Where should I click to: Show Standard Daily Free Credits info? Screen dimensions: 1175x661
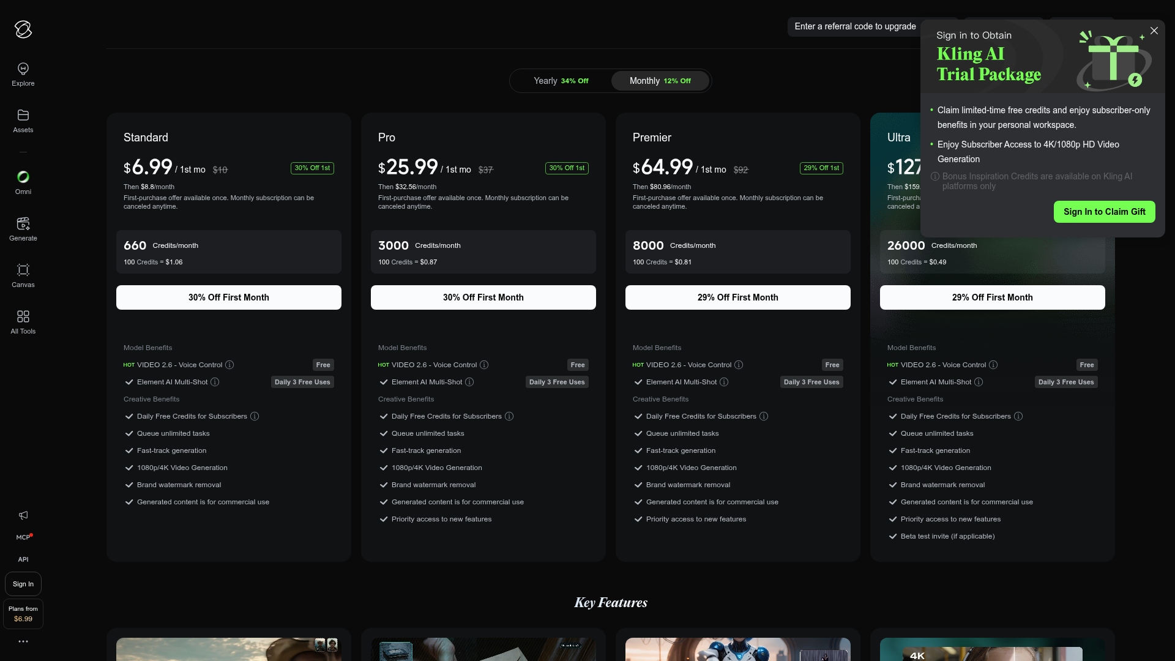(x=255, y=416)
